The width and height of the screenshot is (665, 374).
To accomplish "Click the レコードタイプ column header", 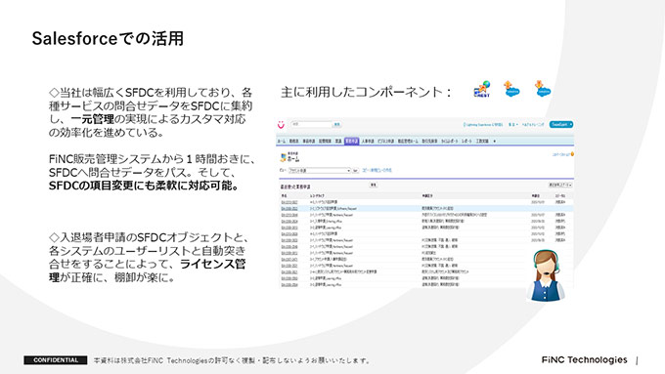I will [317, 196].
